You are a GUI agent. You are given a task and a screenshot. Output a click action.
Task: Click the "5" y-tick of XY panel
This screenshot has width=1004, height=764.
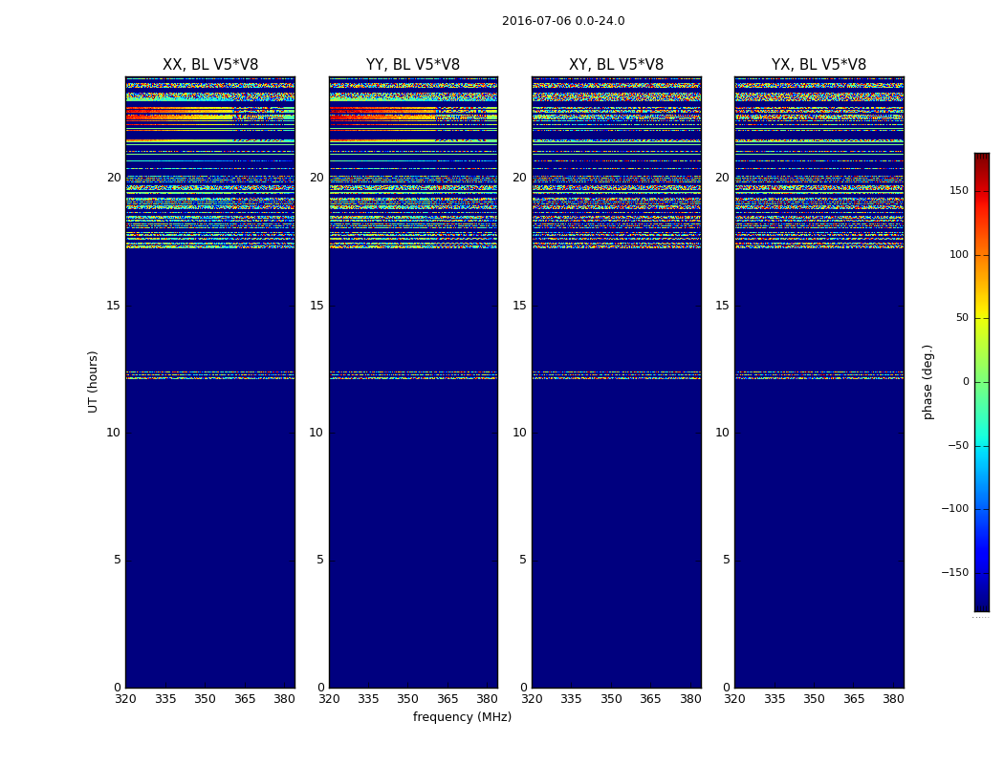click(x=523, y=560)
